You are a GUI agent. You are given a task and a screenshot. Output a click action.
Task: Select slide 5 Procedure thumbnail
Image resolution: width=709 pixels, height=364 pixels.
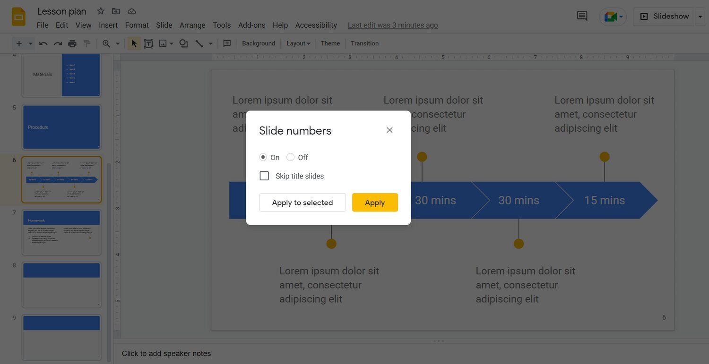[x=61, y=127]
